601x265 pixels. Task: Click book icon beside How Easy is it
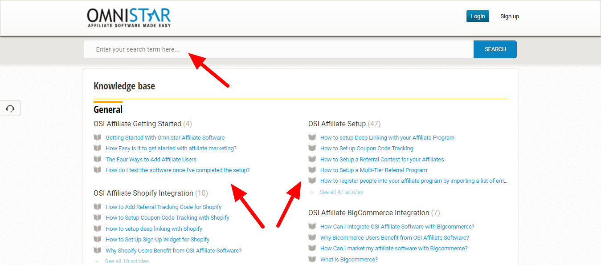pos(98,148)
